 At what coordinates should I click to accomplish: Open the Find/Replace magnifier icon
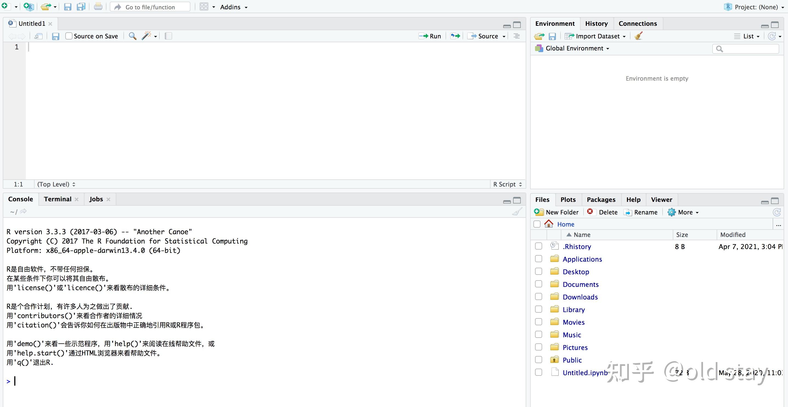pyautogui.click(x=133, y=36)
